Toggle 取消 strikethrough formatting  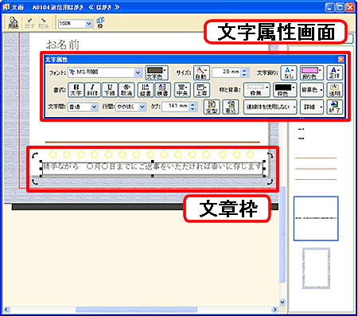pos(126,90)
